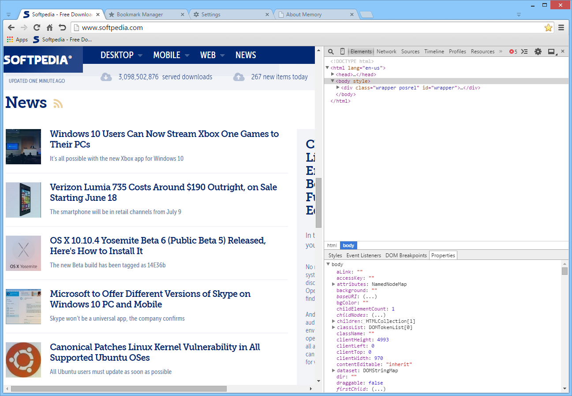The width and height of the screenshot is (572, 396).
Task: Open the Event Listeners sidebar tab
Action: coord(363,255)
